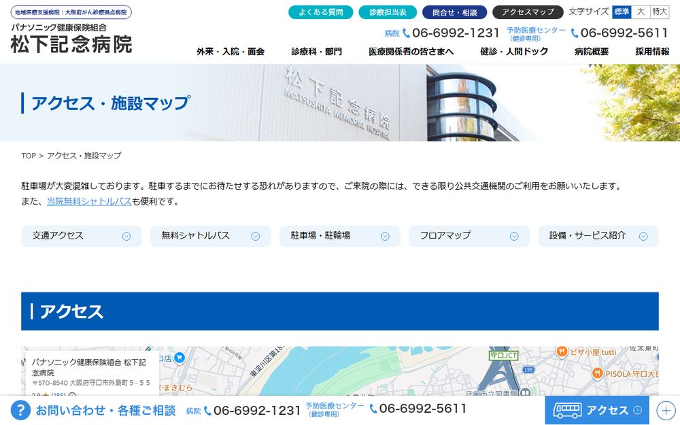Click chevron icon in 交通アクセス button

click(x=126, y=237)
